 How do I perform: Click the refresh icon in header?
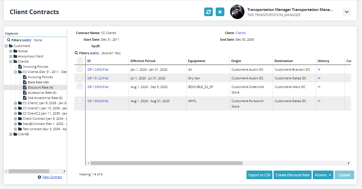pos(209,12)
